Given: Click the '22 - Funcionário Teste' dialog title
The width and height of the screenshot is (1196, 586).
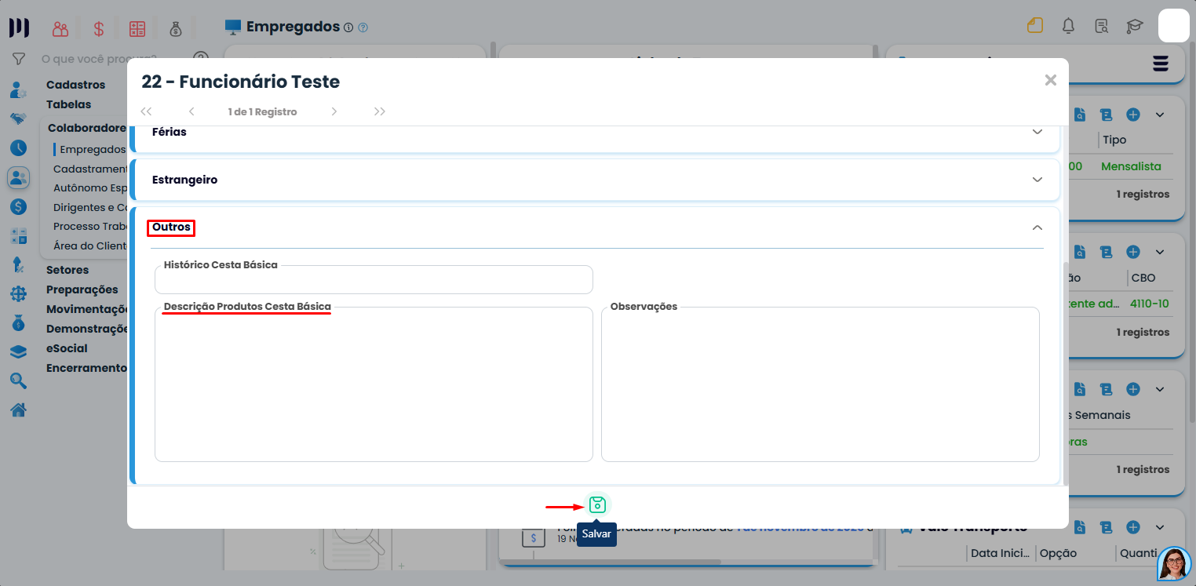Looking at the screenshot, I should click(240, 82).
